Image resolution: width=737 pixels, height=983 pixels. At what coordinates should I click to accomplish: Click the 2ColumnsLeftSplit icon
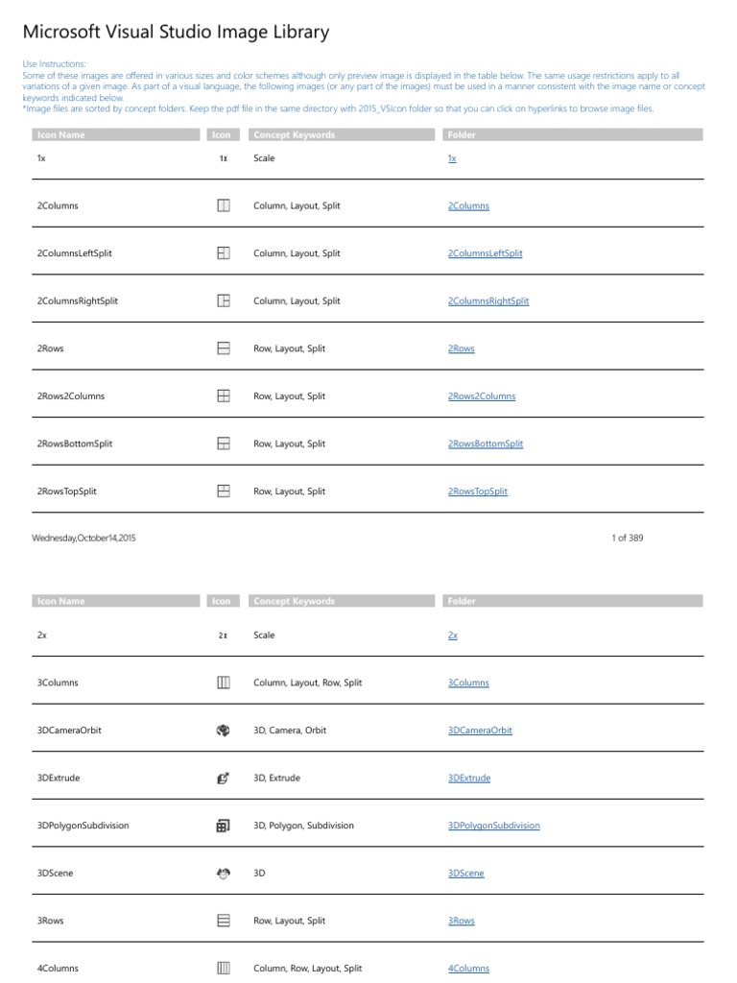(x=223, y=253)
